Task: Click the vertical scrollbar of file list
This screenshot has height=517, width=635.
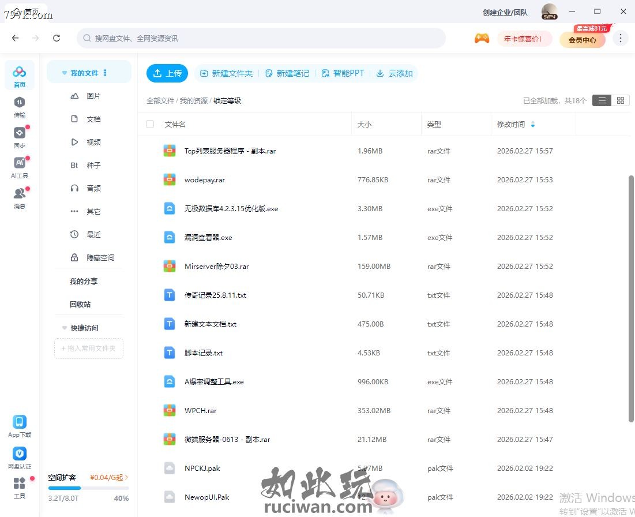Action: (x=631, y=299)
